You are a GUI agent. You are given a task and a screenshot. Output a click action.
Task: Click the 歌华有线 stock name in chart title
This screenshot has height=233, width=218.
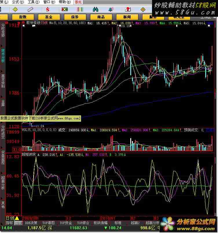tap(34, 23)
